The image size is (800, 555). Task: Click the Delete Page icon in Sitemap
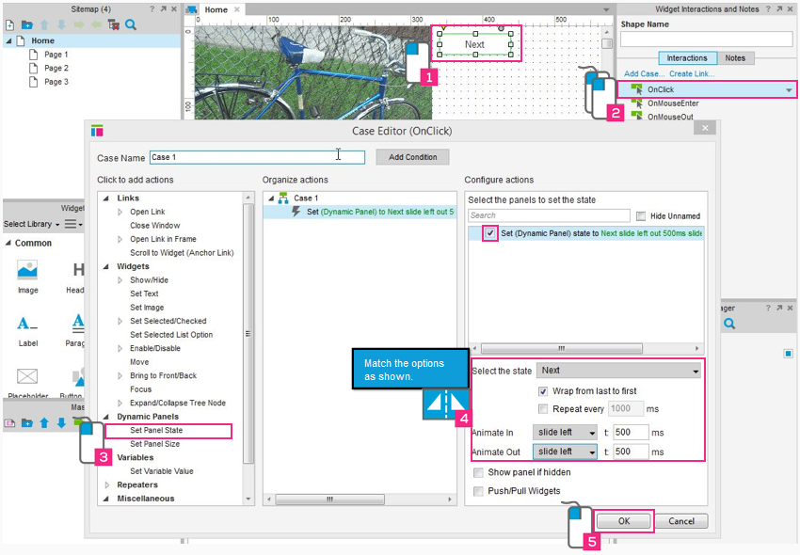click(x=113, y=24)
